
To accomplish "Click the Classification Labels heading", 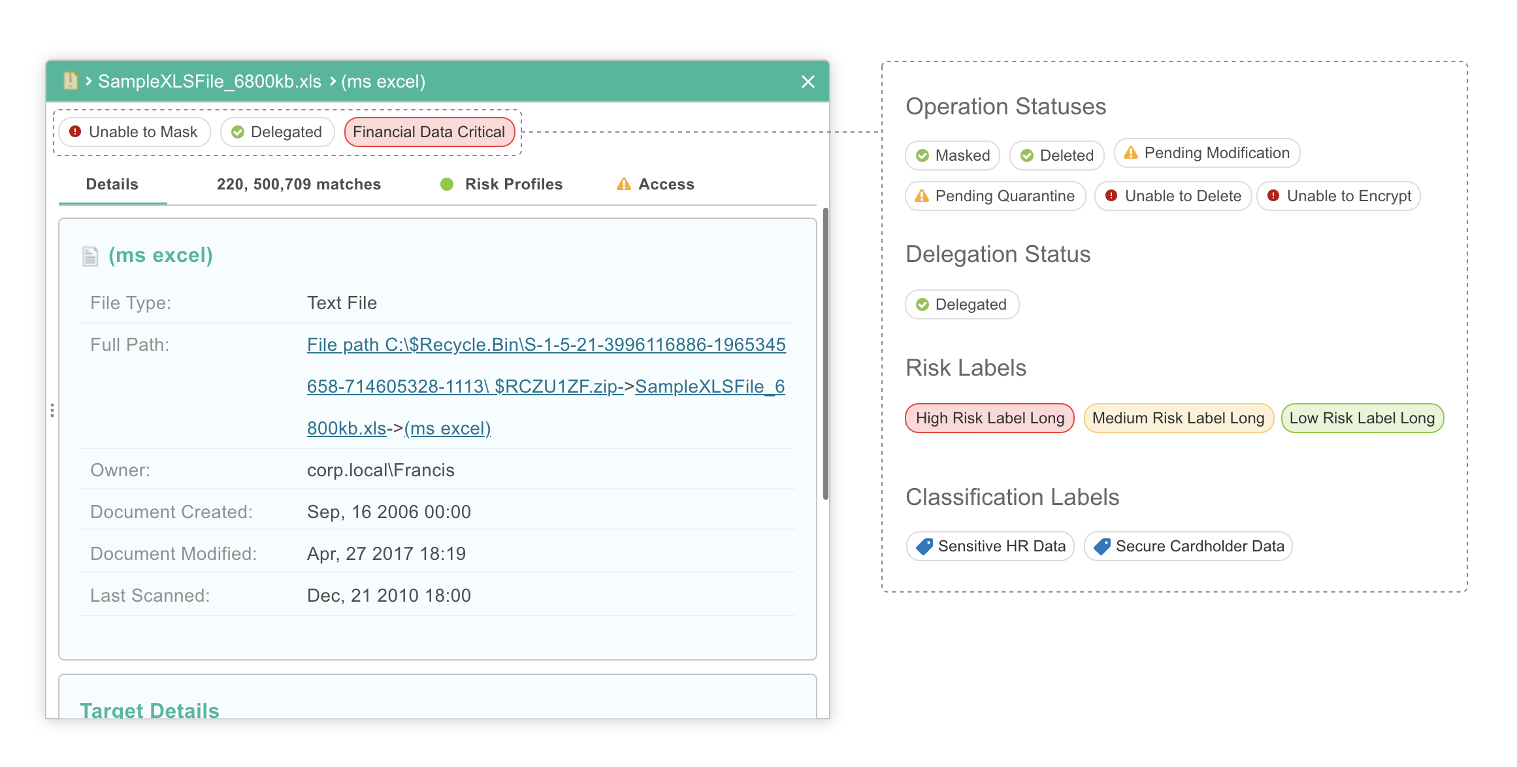I will (1013, 497).
